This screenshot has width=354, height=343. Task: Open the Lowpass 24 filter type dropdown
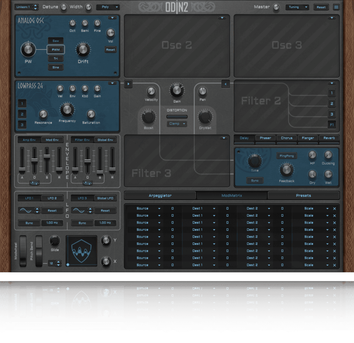click(x=112, y=83)
